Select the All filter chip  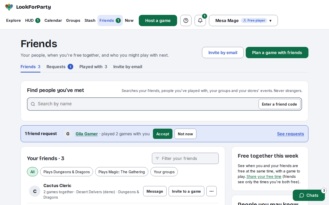coord(32,172)
